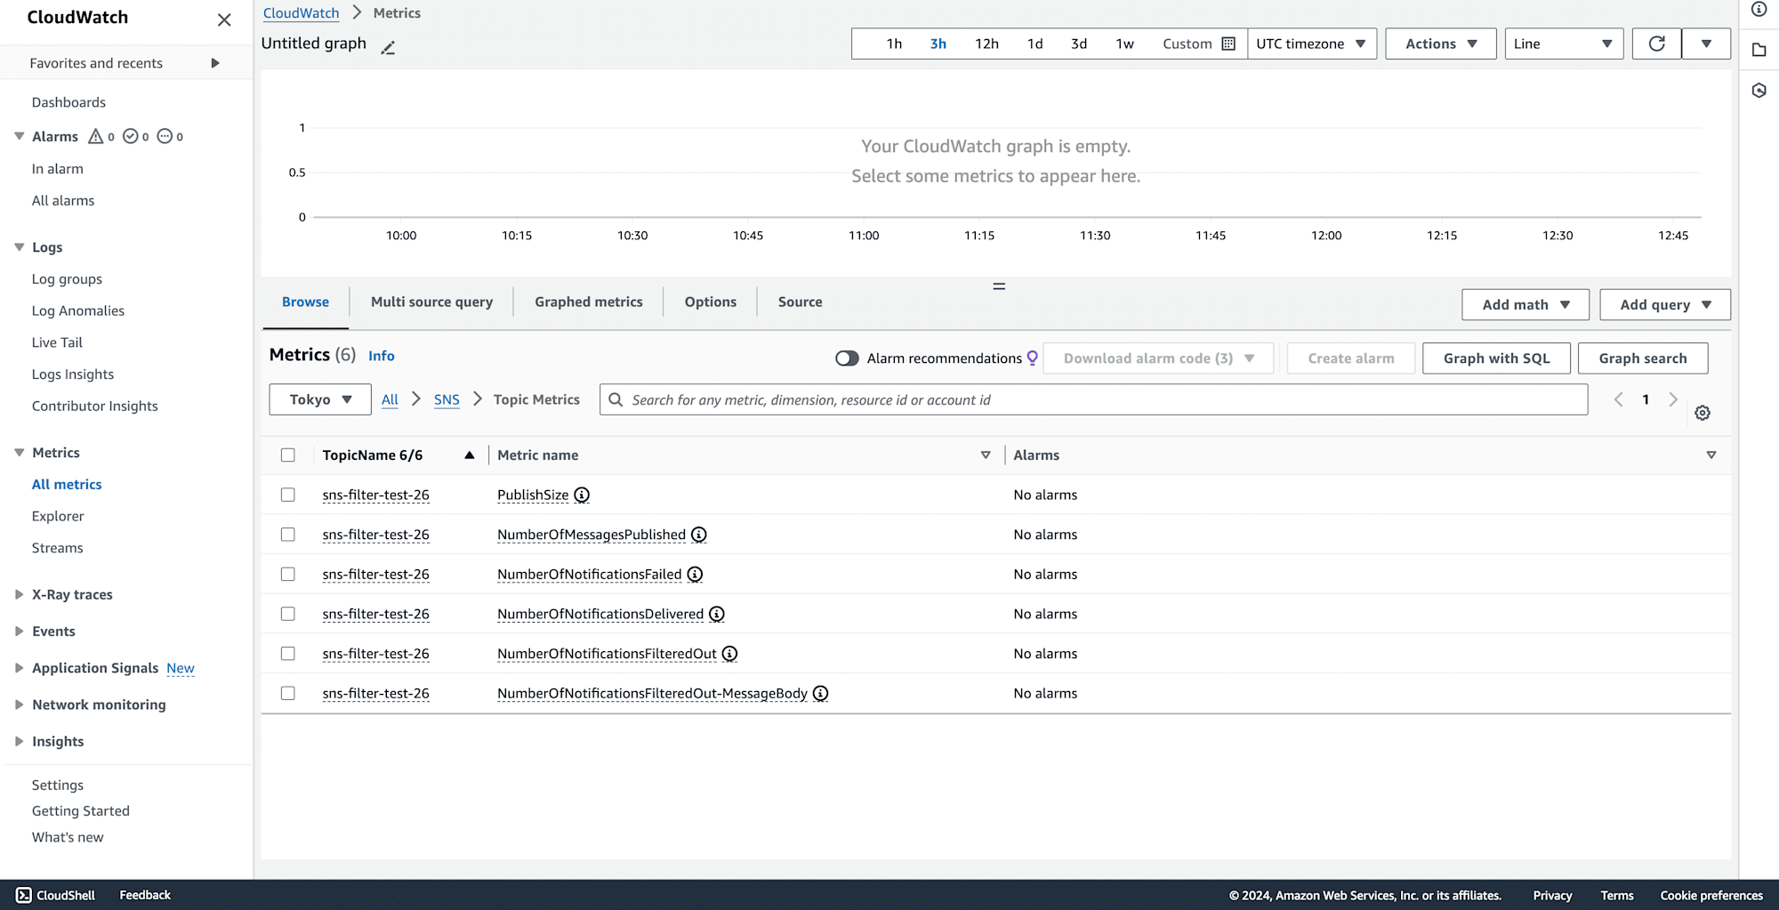
Task: Check the NumberOfMessagesPublished row
Action: [x=288, y=535]
